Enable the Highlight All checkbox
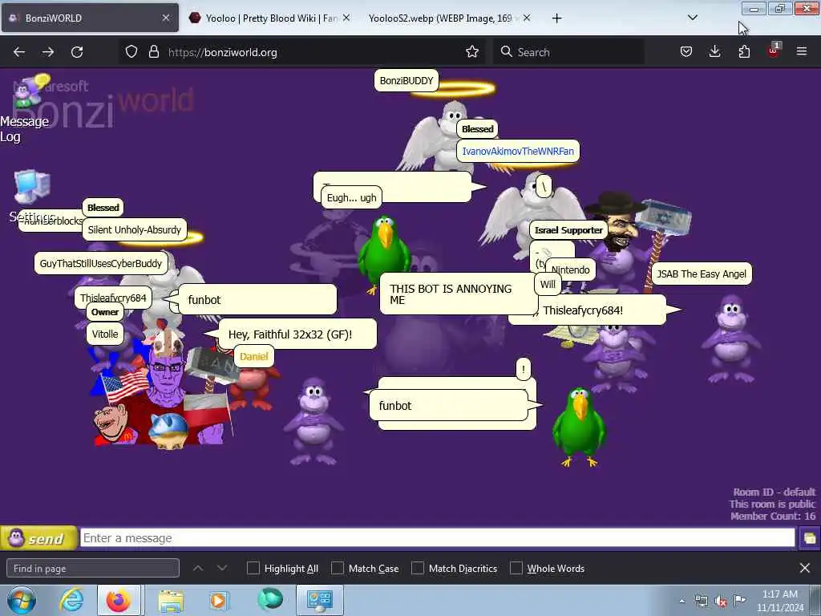 click(x=253, y=568)
